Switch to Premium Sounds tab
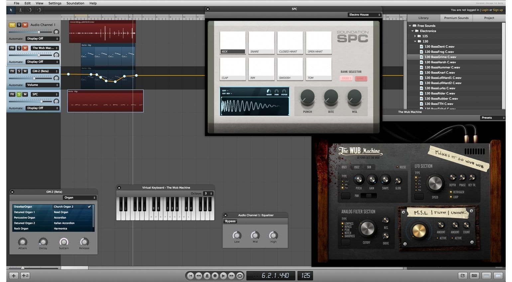The image size is (512, 282). coord(456,18)
